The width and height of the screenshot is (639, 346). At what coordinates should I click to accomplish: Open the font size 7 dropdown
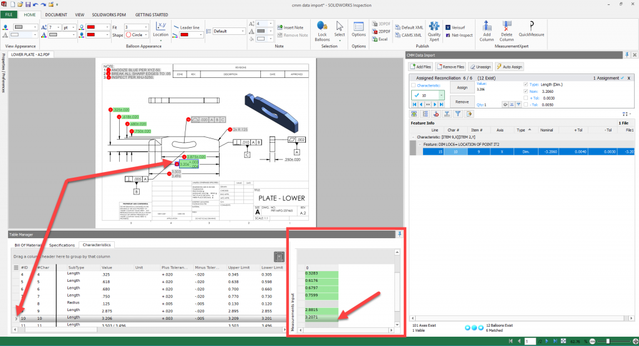tap(58, 27)
